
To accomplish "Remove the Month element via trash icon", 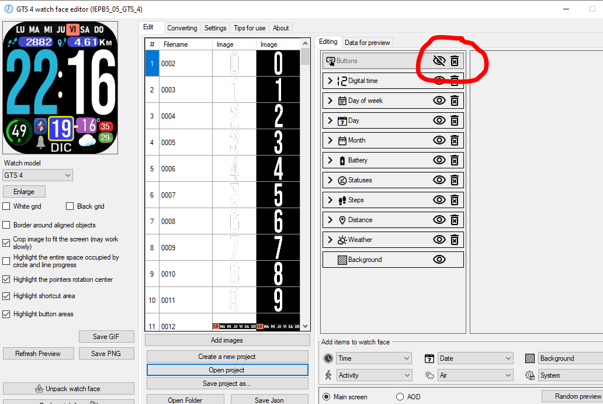I will click(x=454, y=140).
